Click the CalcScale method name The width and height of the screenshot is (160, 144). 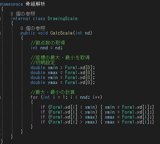tap(61, 33)
